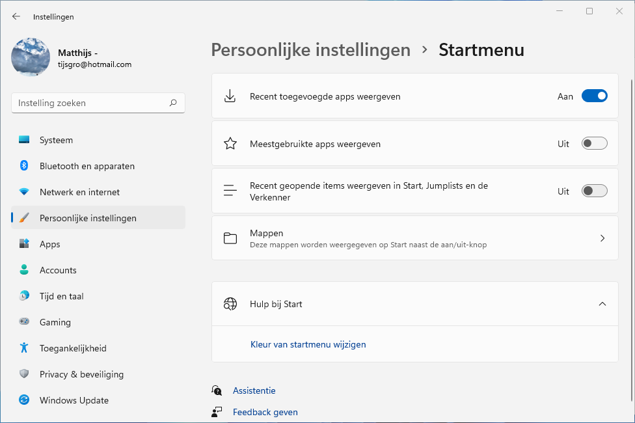The image size is (635, 423).
Task: Click the Instelling zoeken search field
Action: [91, 103]
